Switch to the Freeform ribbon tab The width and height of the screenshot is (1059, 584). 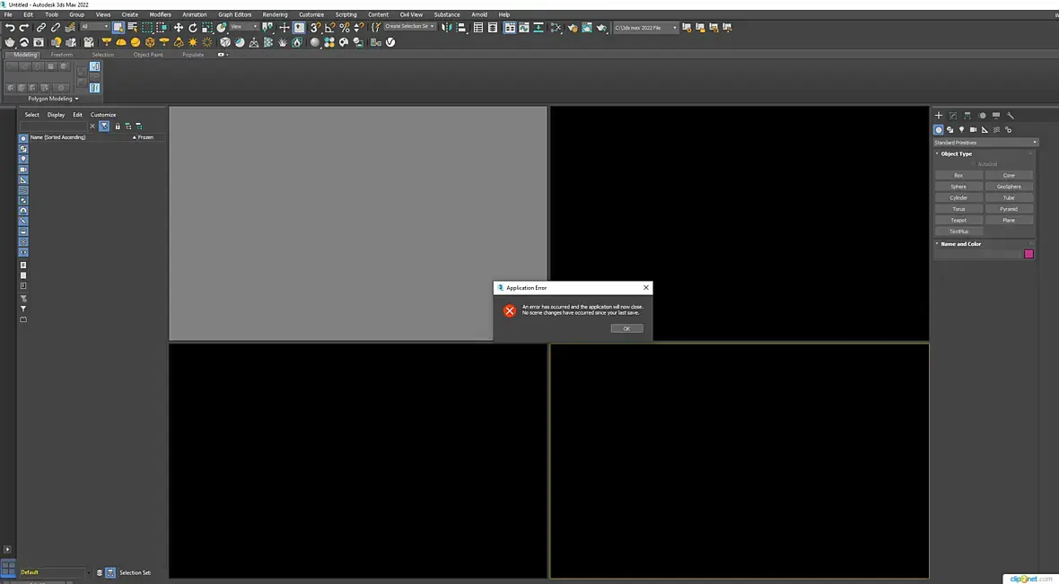(x=61, y=55)
